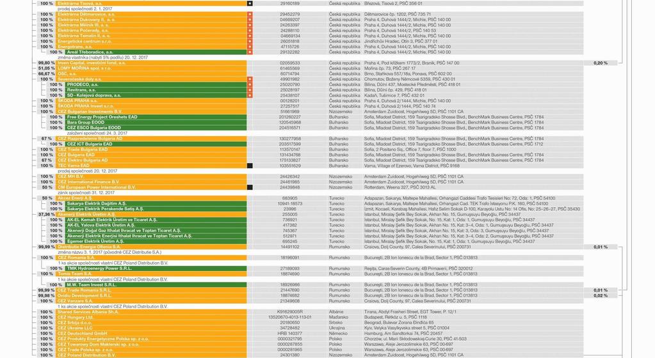
Task: Click the 37,36 % share of Akenerji
Action: click(46, 214)
